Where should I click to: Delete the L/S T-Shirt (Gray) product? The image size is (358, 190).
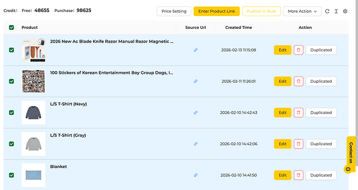tap(298, 144)
